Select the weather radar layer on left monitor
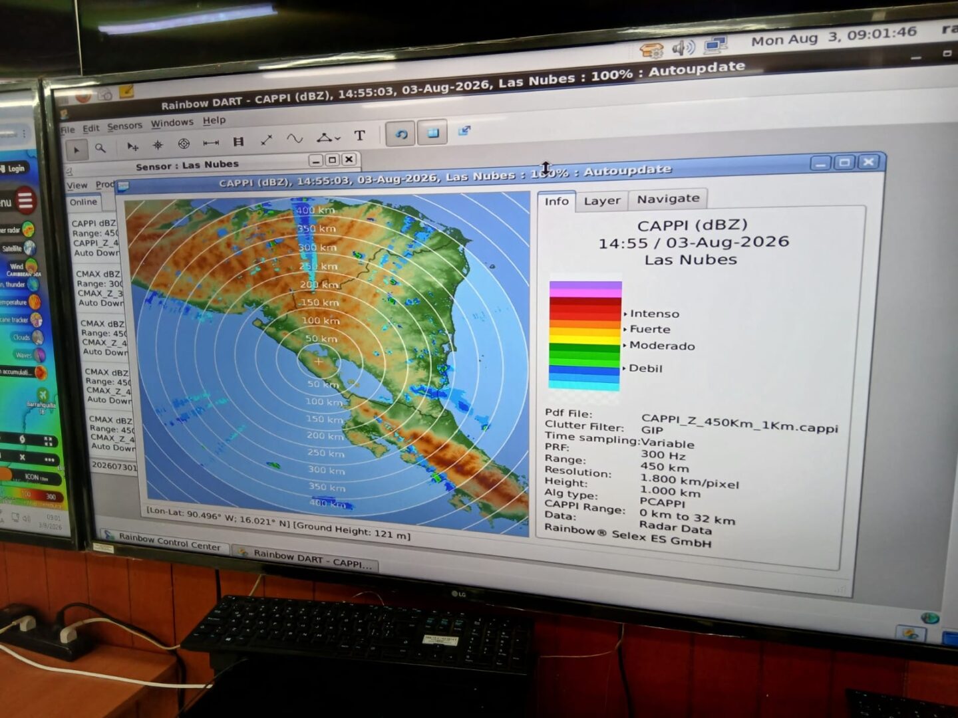The image size is (958, 718). click(17, 230)
